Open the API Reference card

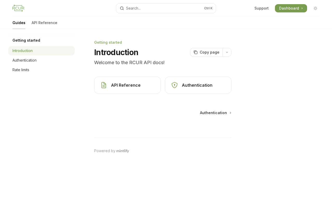(127, 85)
